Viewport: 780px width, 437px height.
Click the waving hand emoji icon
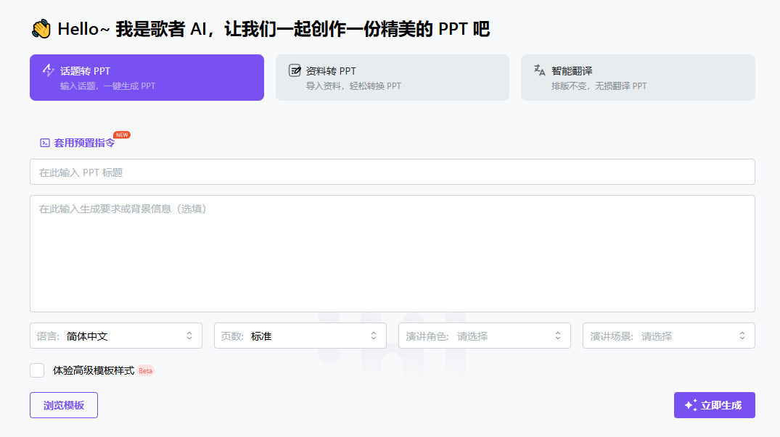coord(41,29)
